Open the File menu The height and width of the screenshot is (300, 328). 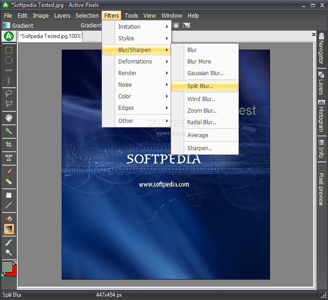8,16
